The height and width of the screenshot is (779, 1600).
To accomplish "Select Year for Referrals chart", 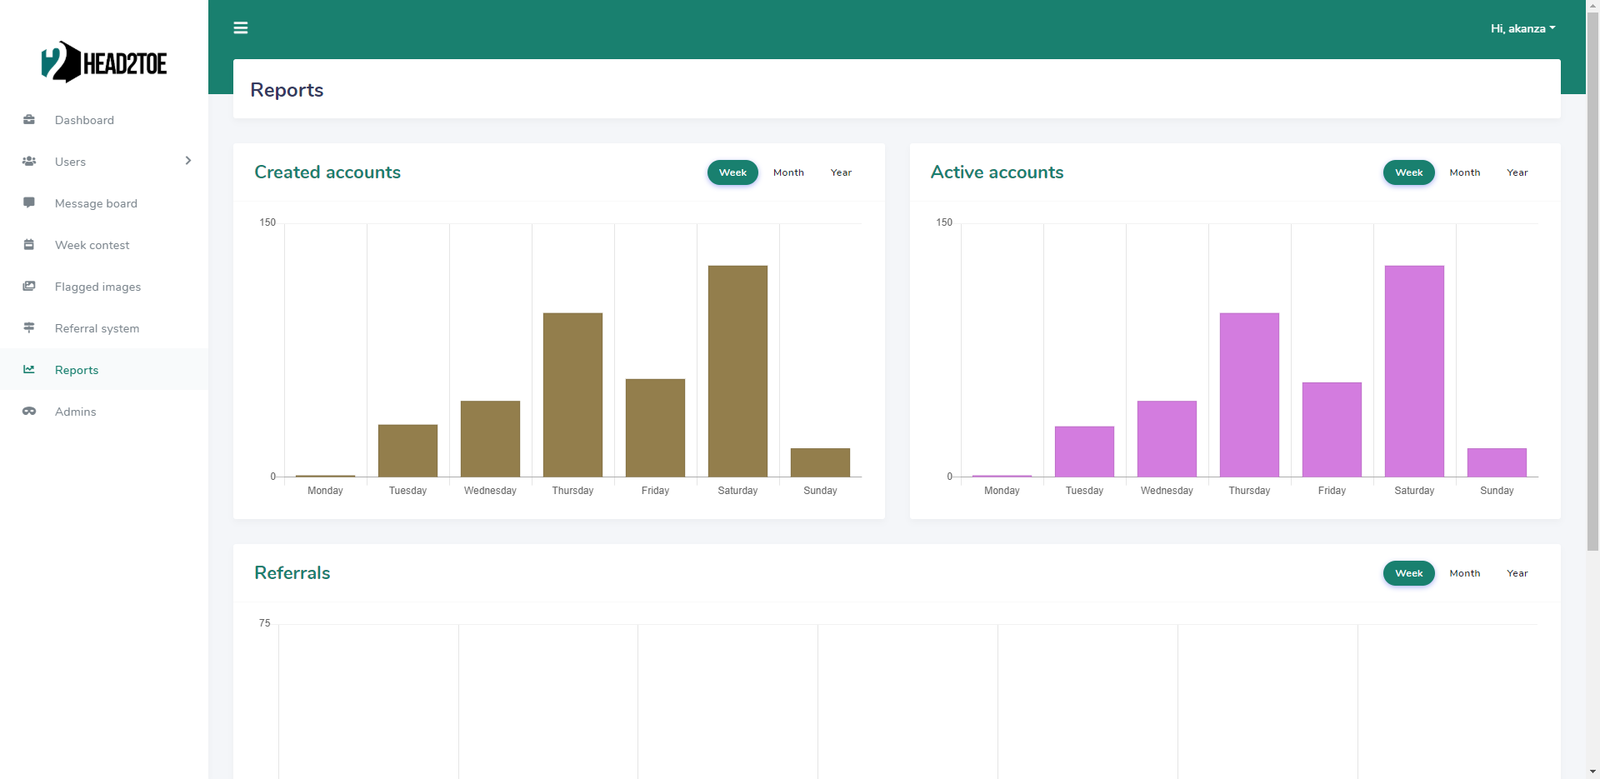I will (1517, 573).
